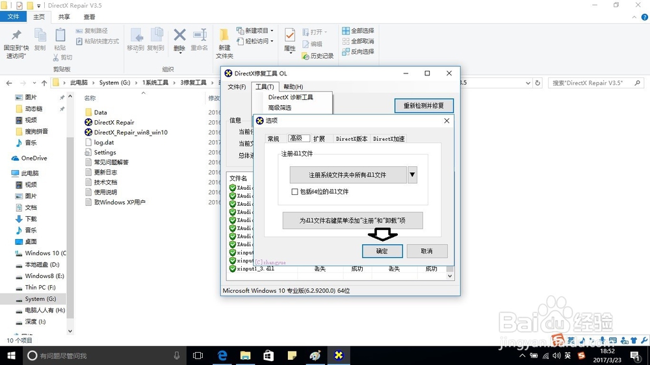Viewport: 650px width, 365px height.
Task: Click the 名称 column header
Action: [90, 98]
